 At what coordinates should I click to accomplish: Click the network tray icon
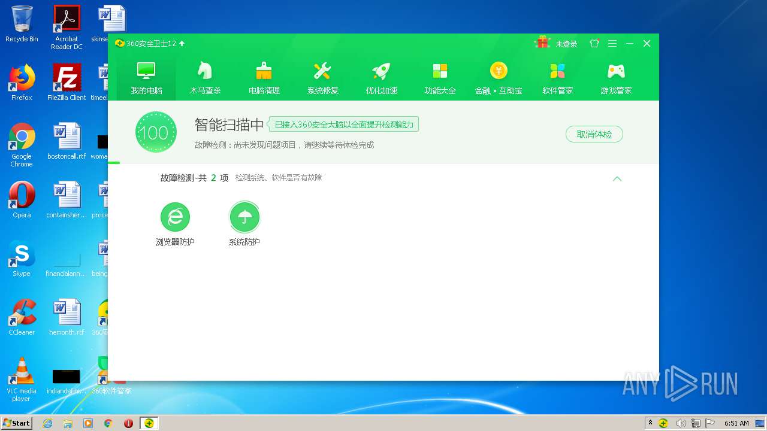pos(696,423)
